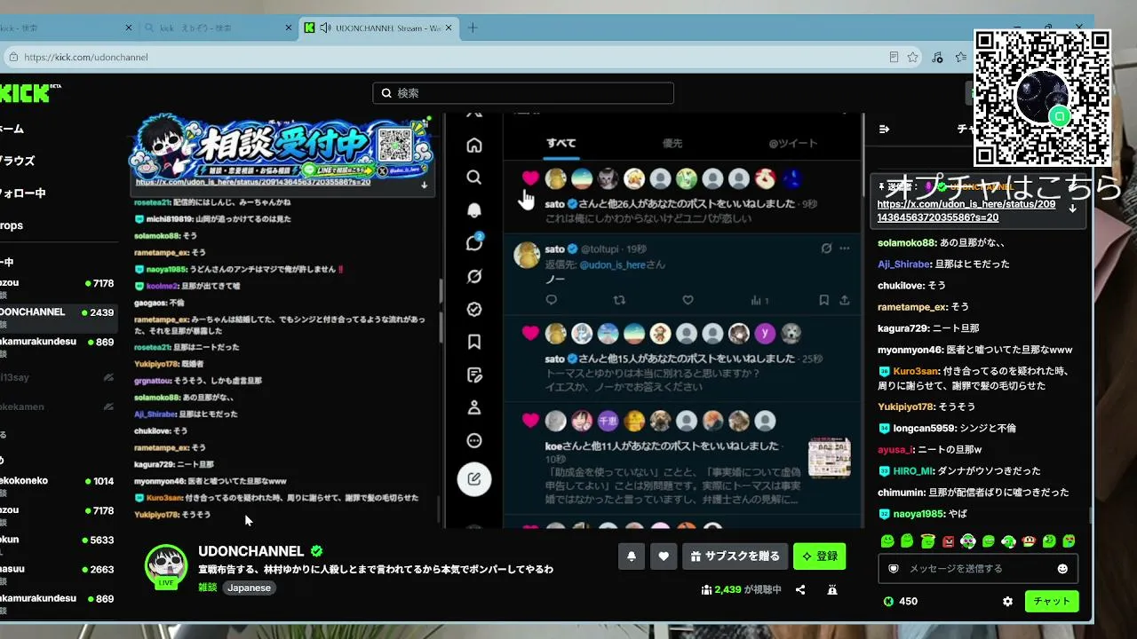Click the browser address bar URL
The width and height of the screenshot is (1137, 639).
pos(86,57)
